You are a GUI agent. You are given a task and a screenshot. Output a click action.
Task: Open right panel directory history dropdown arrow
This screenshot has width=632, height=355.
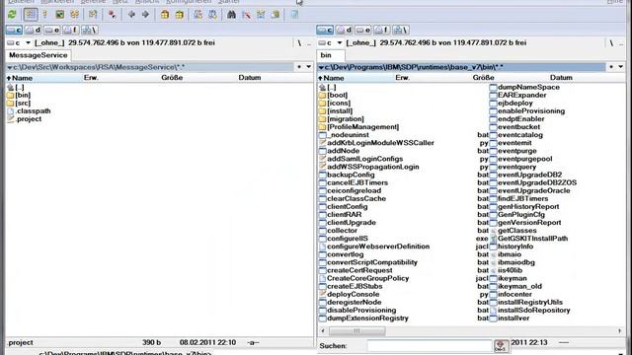[x=621, y=67]
